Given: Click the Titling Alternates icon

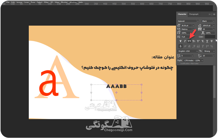Looking at the screenshot, I should pyautogui.click(x=203, y=46).
